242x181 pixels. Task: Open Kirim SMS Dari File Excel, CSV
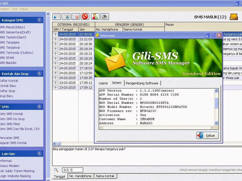click(20, 129)
